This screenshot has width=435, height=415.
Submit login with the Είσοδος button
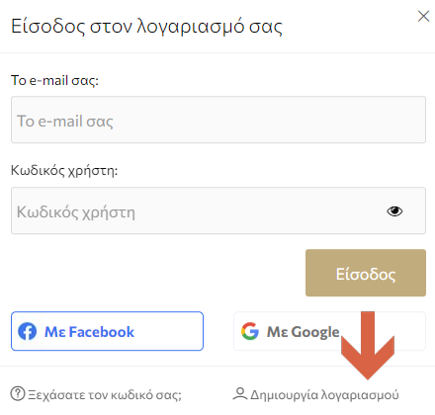pyautogui.click(x=366, y=273)
